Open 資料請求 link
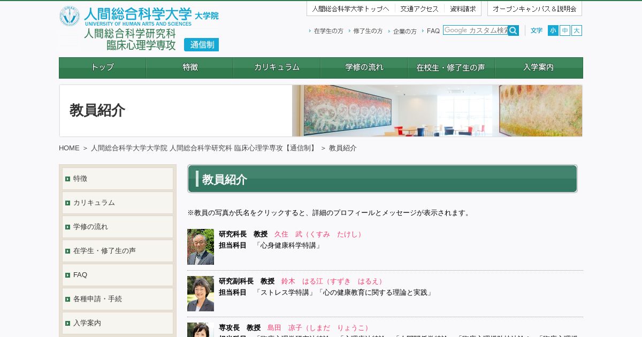 click(x=463, y=9)
